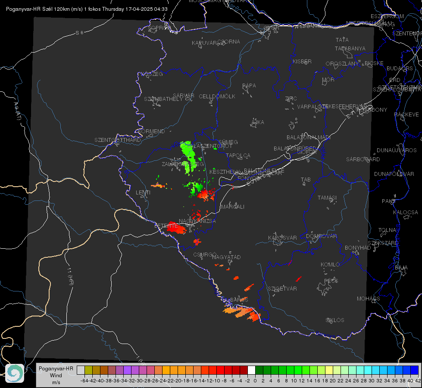422x388 pixels.
Task: Click the SÜMEG town label
Action: (228, 142)
